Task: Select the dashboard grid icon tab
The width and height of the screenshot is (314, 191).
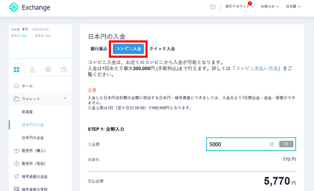Action: 17,70
